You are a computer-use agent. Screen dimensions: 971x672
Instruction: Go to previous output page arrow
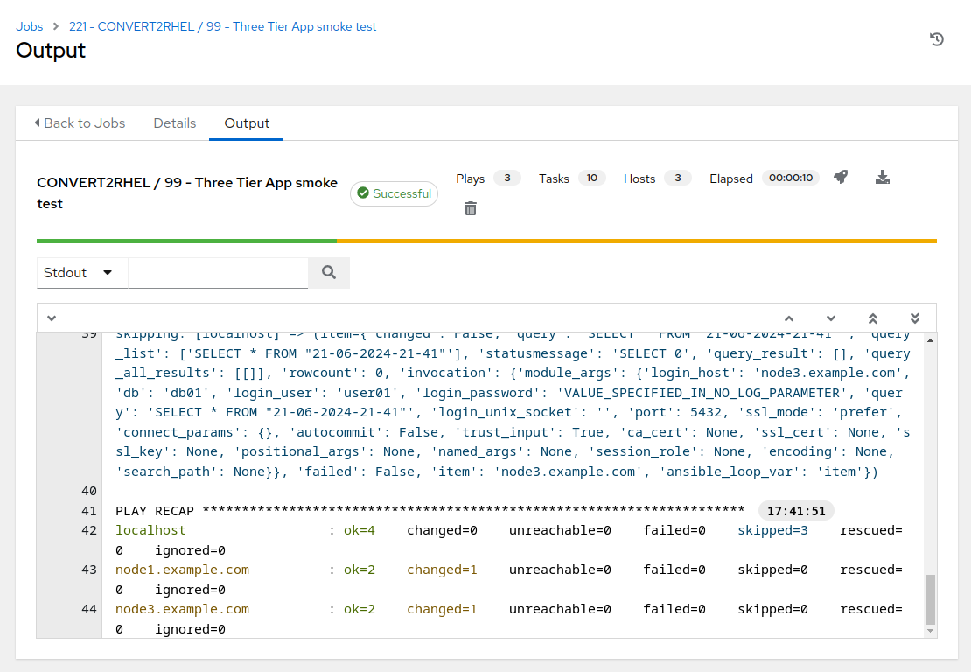[x=789, y=318]
